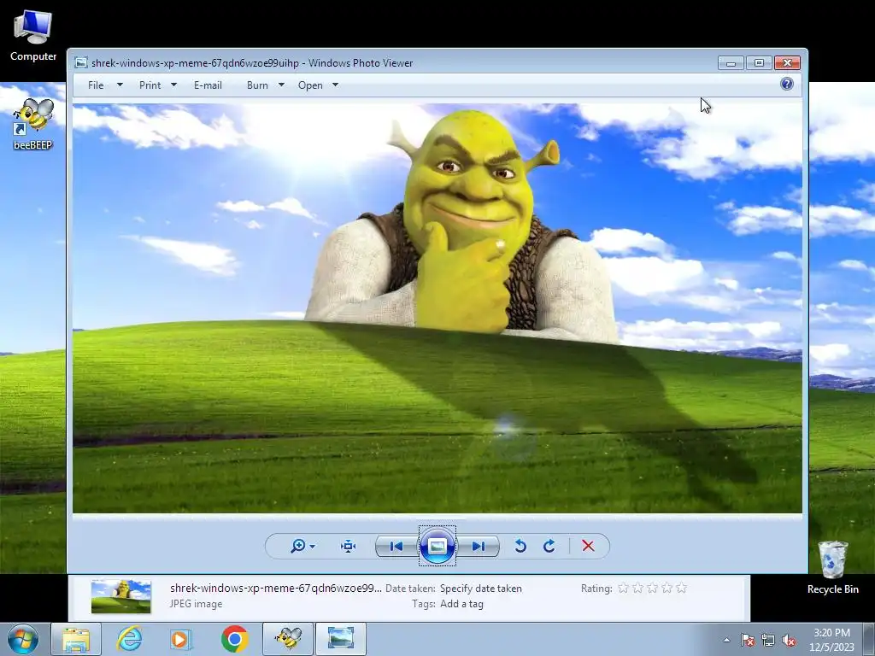
Task: Set rating to four stars
Action: click(667, 588)
